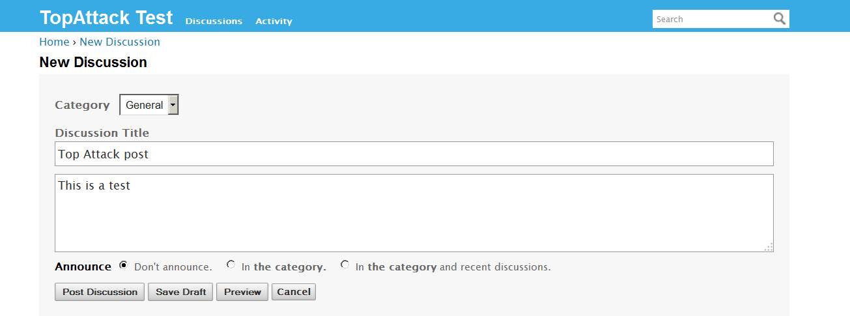
Task: Follow the Home breadcrumb link
Action: tap(54, 42)
